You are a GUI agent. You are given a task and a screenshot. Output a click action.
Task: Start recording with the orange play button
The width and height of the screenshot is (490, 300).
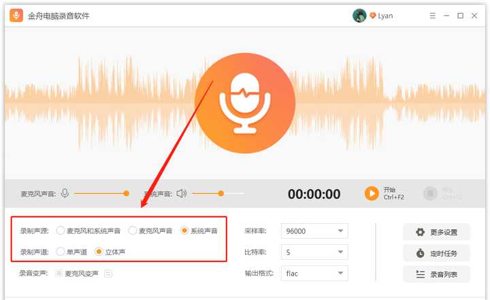click(372, 193)
